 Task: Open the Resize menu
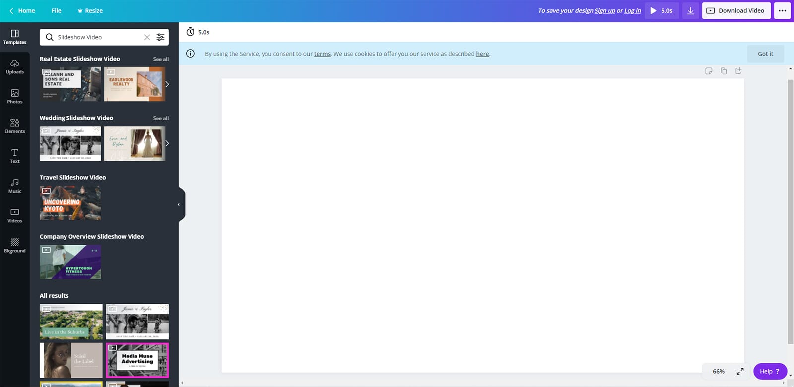90,11
